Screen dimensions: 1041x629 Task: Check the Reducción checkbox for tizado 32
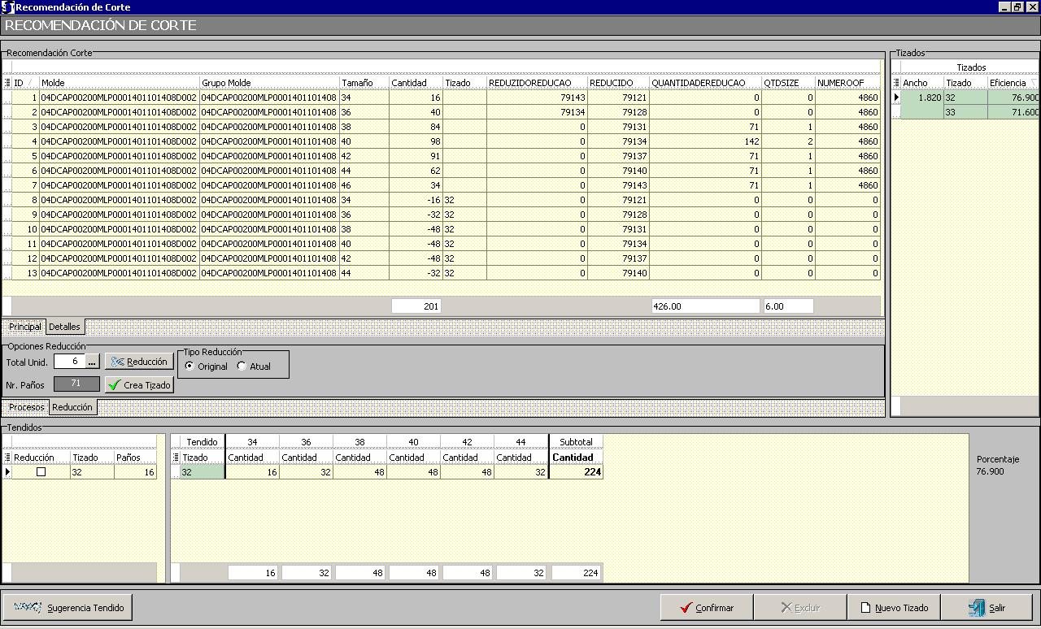pos(41,472)
